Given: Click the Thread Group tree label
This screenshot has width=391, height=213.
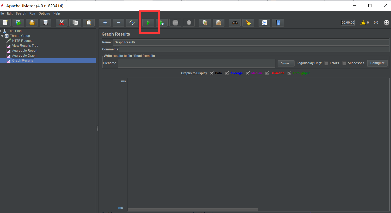Looking at the screenshot, I should tap(20, 36).
